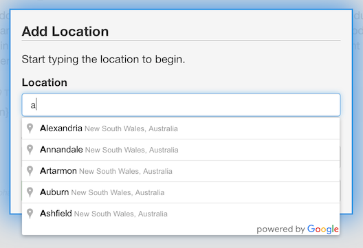Click the map pin icon beside Annandale
363x248 pixels.
[30, 150]
